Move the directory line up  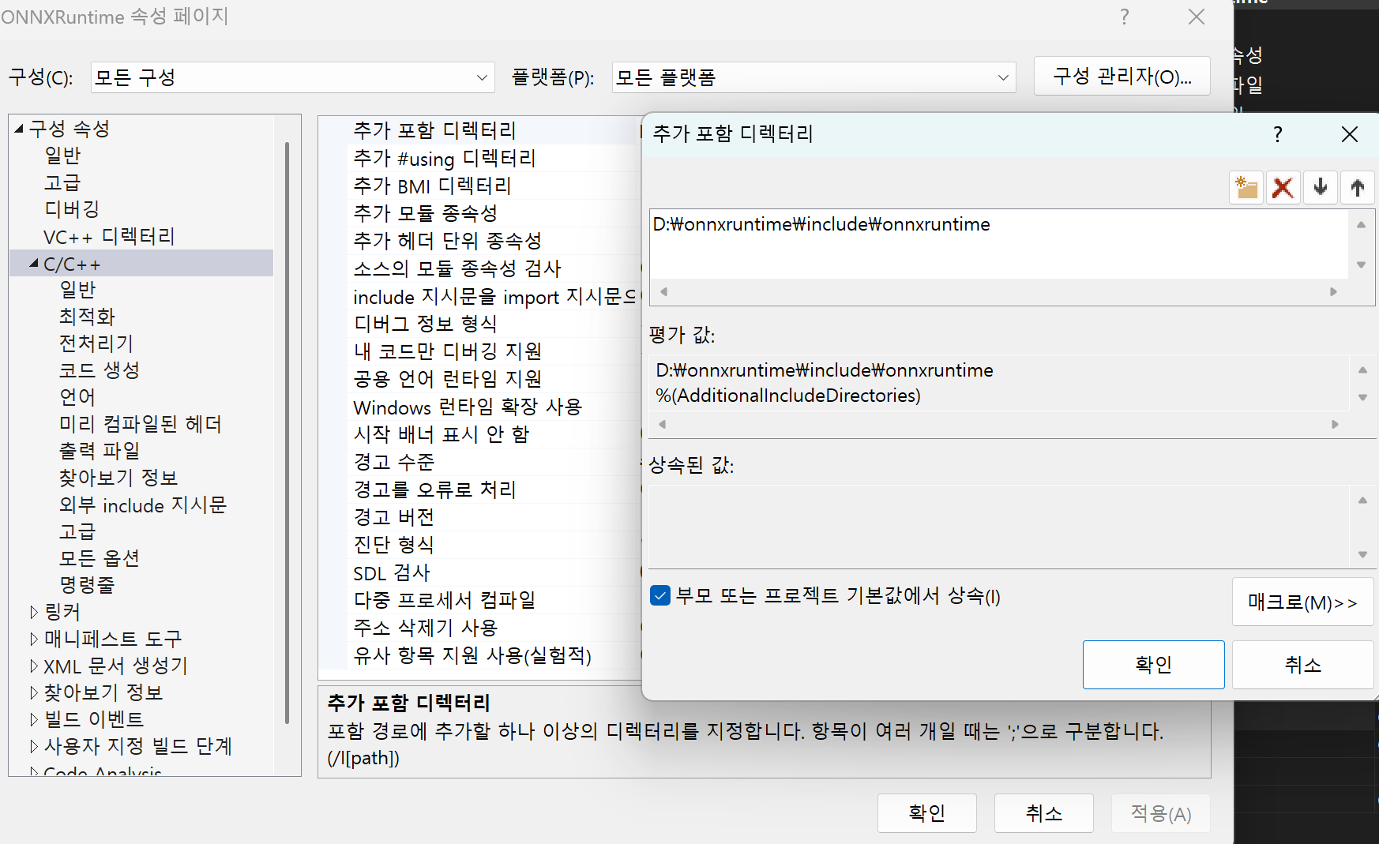[x=1358, y=188]
